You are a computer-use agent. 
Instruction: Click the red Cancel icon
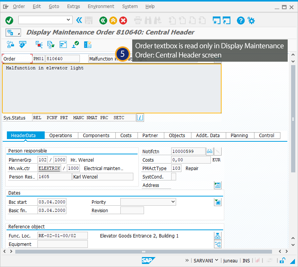123,20
